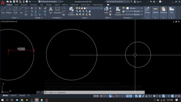This screenshot has width=181, height=102.
Task: Expand the Layers panel
Action: click(x=85, y=18)
